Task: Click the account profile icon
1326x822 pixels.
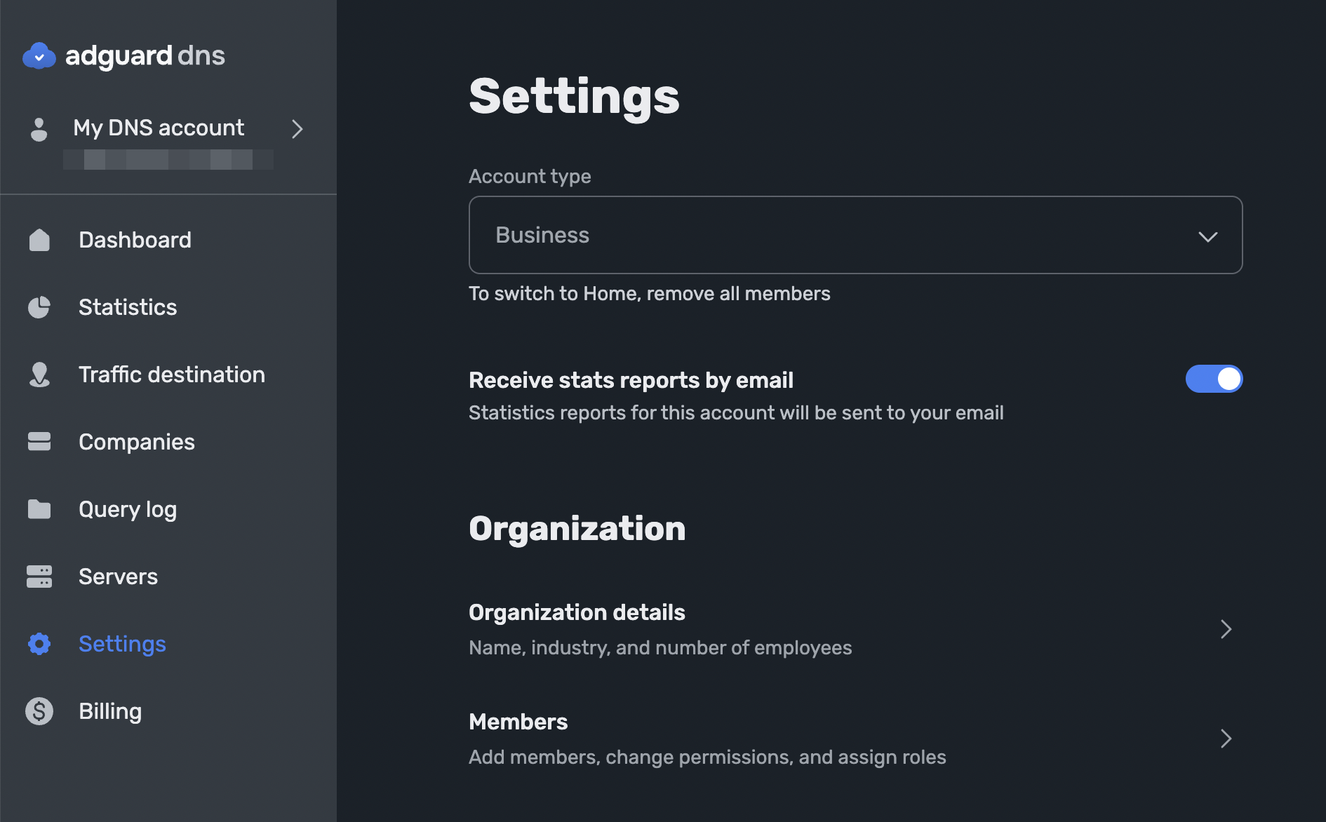Action: point(39,128)
